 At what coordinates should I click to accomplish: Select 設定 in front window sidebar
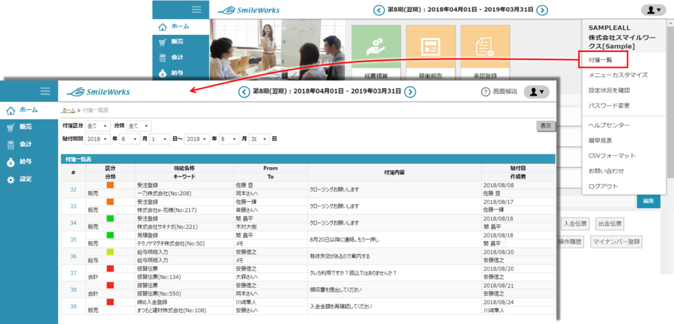pyautogui.click(x=29, y=179)
